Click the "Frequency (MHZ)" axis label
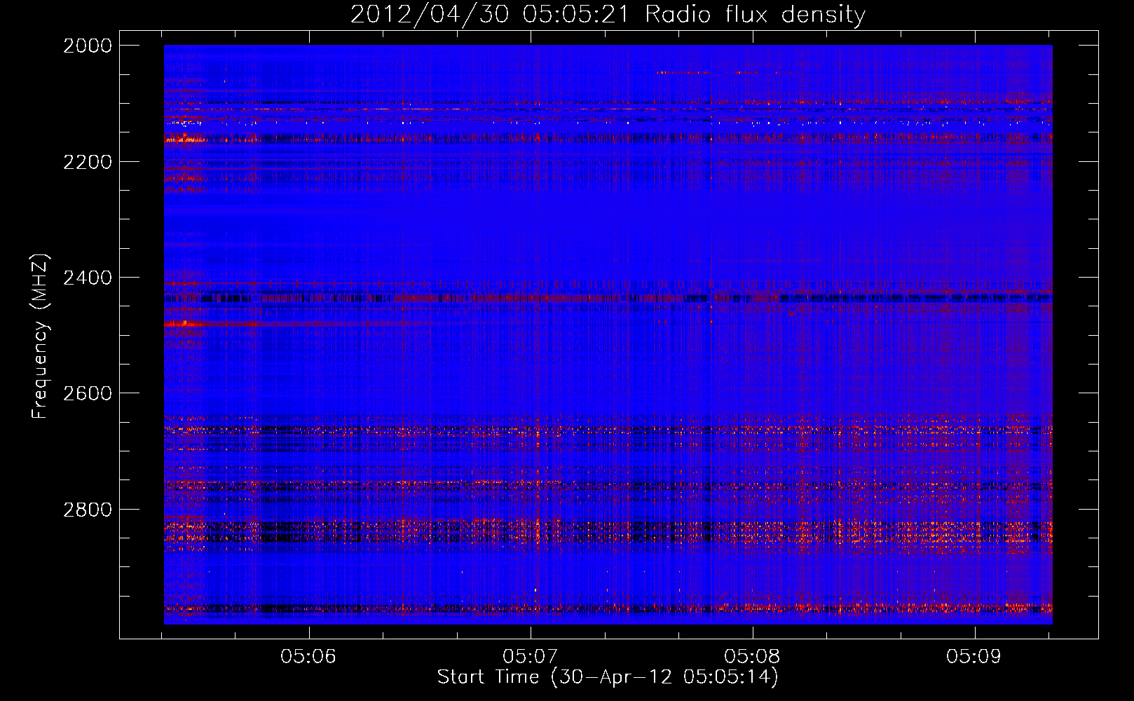The height and width of the screenshot is (701, 1134). point(41,336)
